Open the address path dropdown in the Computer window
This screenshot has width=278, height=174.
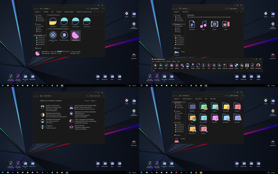[x=86, y=9]
